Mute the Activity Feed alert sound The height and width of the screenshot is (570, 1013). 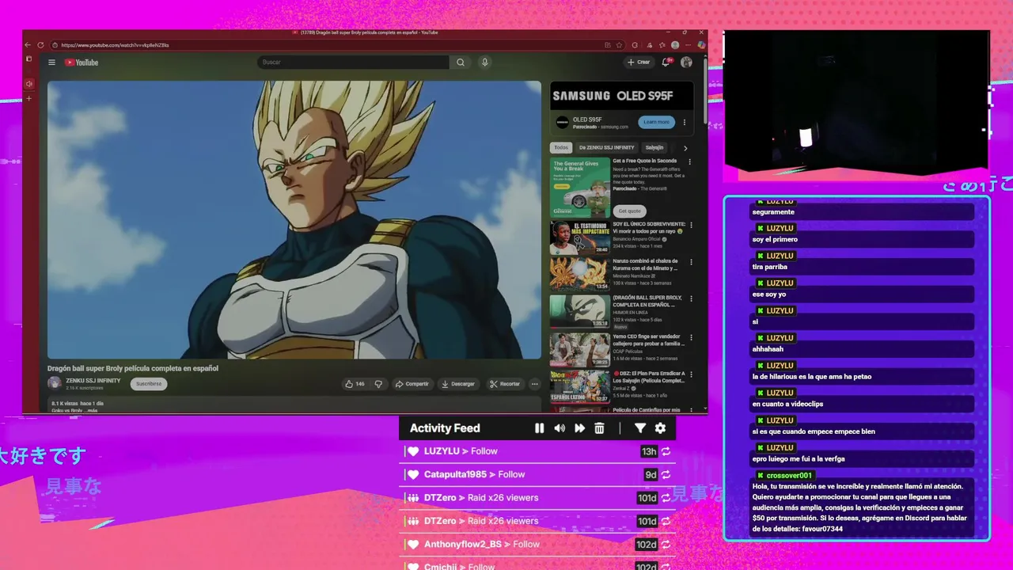pos(560,428)
